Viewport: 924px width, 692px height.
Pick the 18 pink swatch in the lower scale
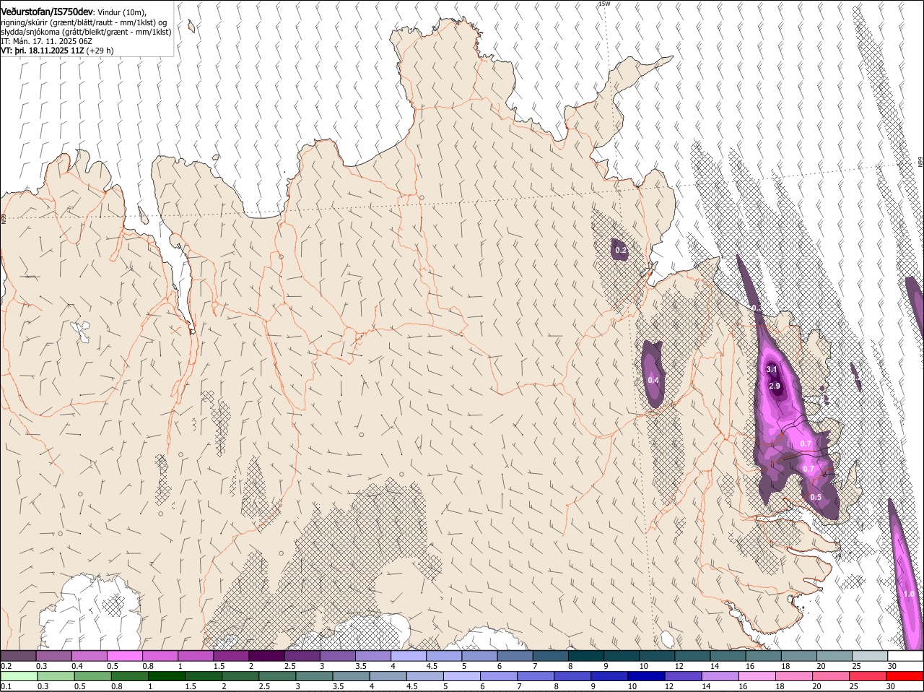coord(794,676)
